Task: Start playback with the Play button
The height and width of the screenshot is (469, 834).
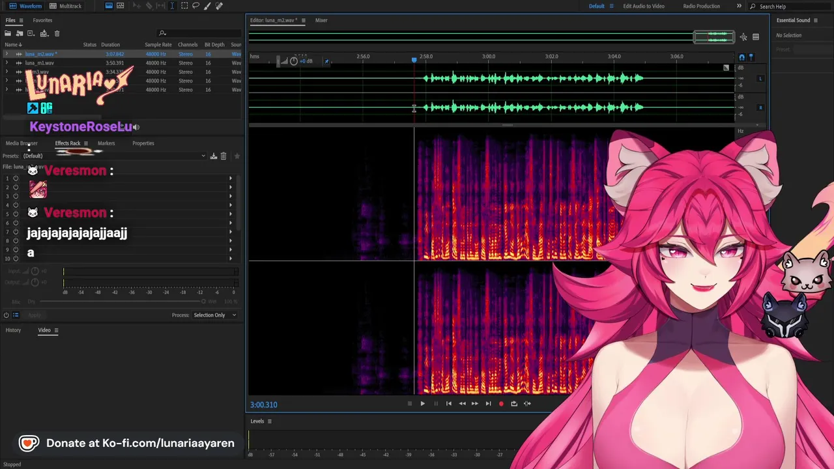Action: click(422, 403)
